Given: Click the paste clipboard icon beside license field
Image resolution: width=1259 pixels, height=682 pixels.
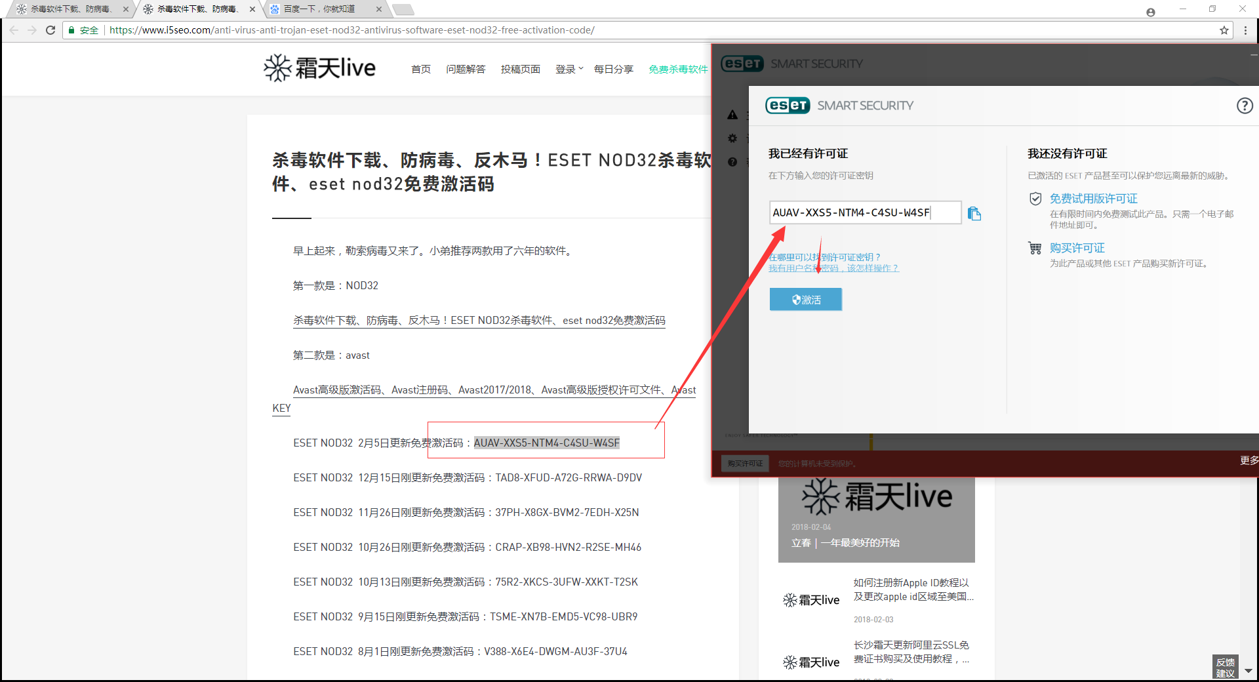Looking at the screenshot, I should click(x=974, y=213).
